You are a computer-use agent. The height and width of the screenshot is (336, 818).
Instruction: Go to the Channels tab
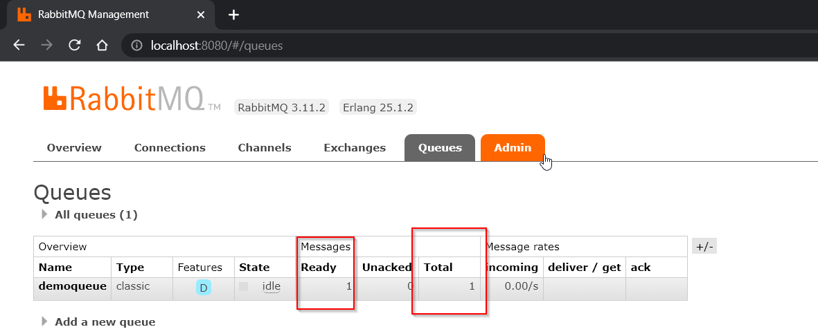pyautogui.click(x=265, y=148)
